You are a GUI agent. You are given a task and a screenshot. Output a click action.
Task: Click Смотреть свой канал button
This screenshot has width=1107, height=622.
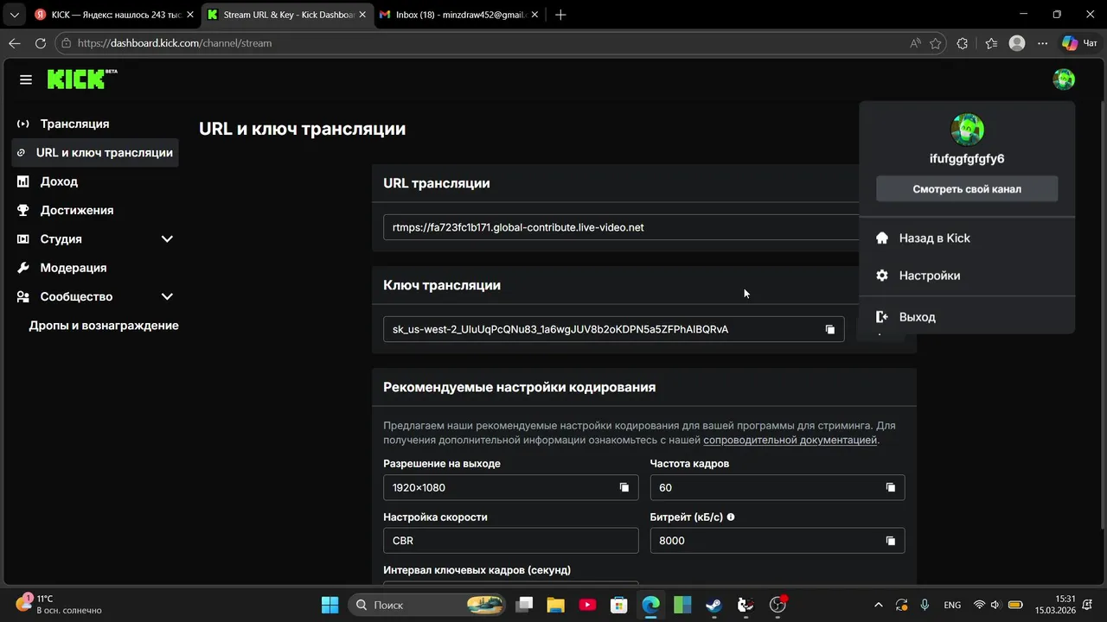pos(967,189)
